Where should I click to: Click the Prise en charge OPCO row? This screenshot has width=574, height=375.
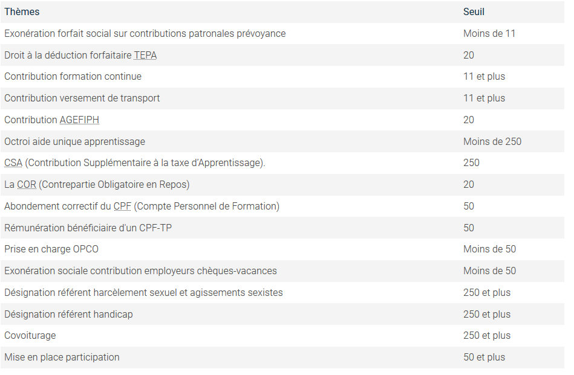282,249
